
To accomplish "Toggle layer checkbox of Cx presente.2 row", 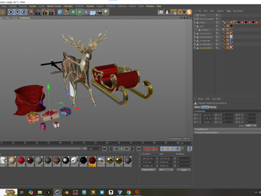I will point(216,37).
